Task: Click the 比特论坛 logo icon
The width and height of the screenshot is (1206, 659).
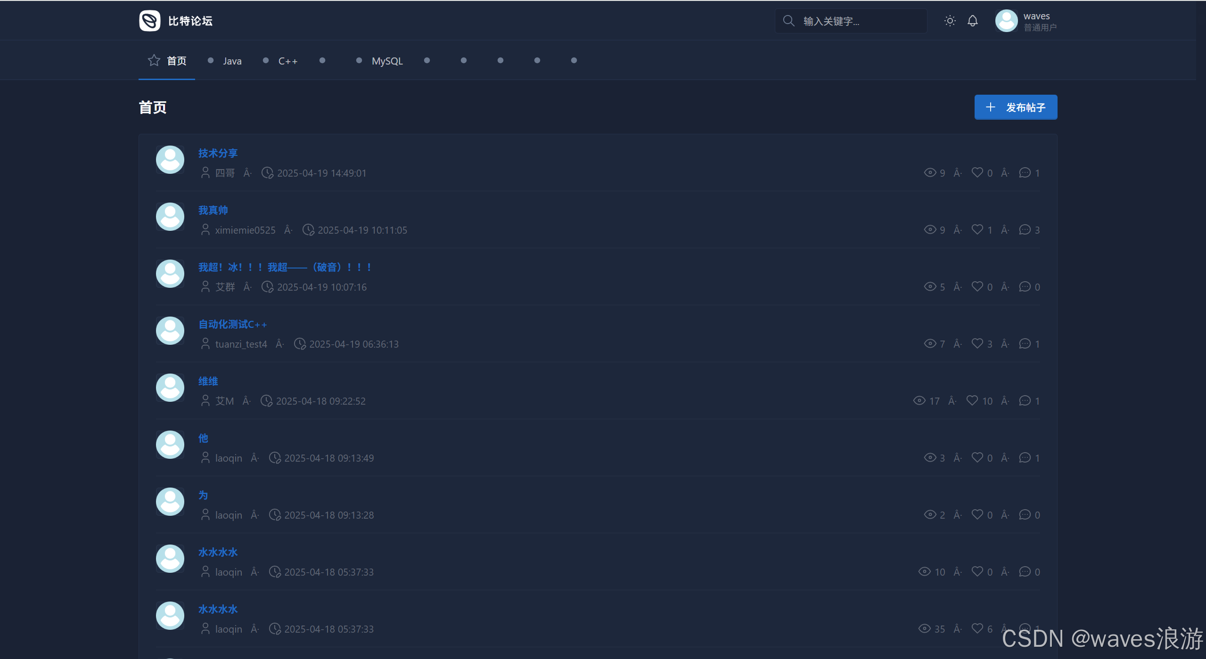Action: (x=150, y=21)
